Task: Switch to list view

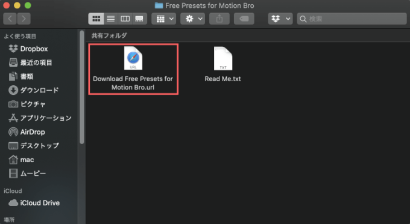Action: tap(110, 19)
